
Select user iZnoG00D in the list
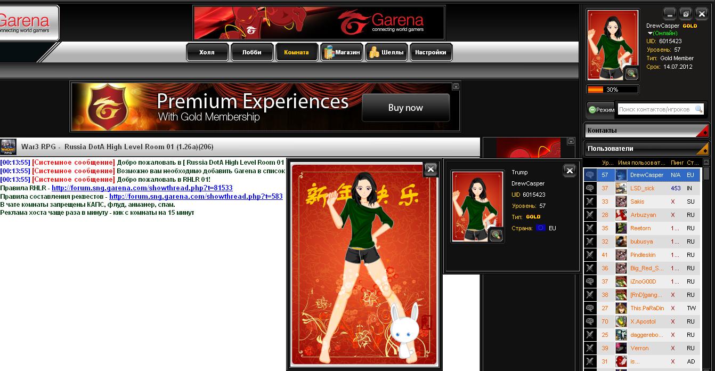[x=643, y=281]
